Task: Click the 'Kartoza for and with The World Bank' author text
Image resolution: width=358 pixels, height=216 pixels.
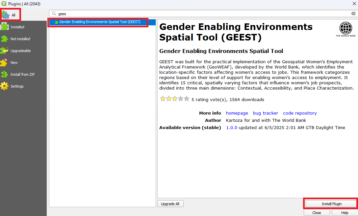Action: click(266, 121)
